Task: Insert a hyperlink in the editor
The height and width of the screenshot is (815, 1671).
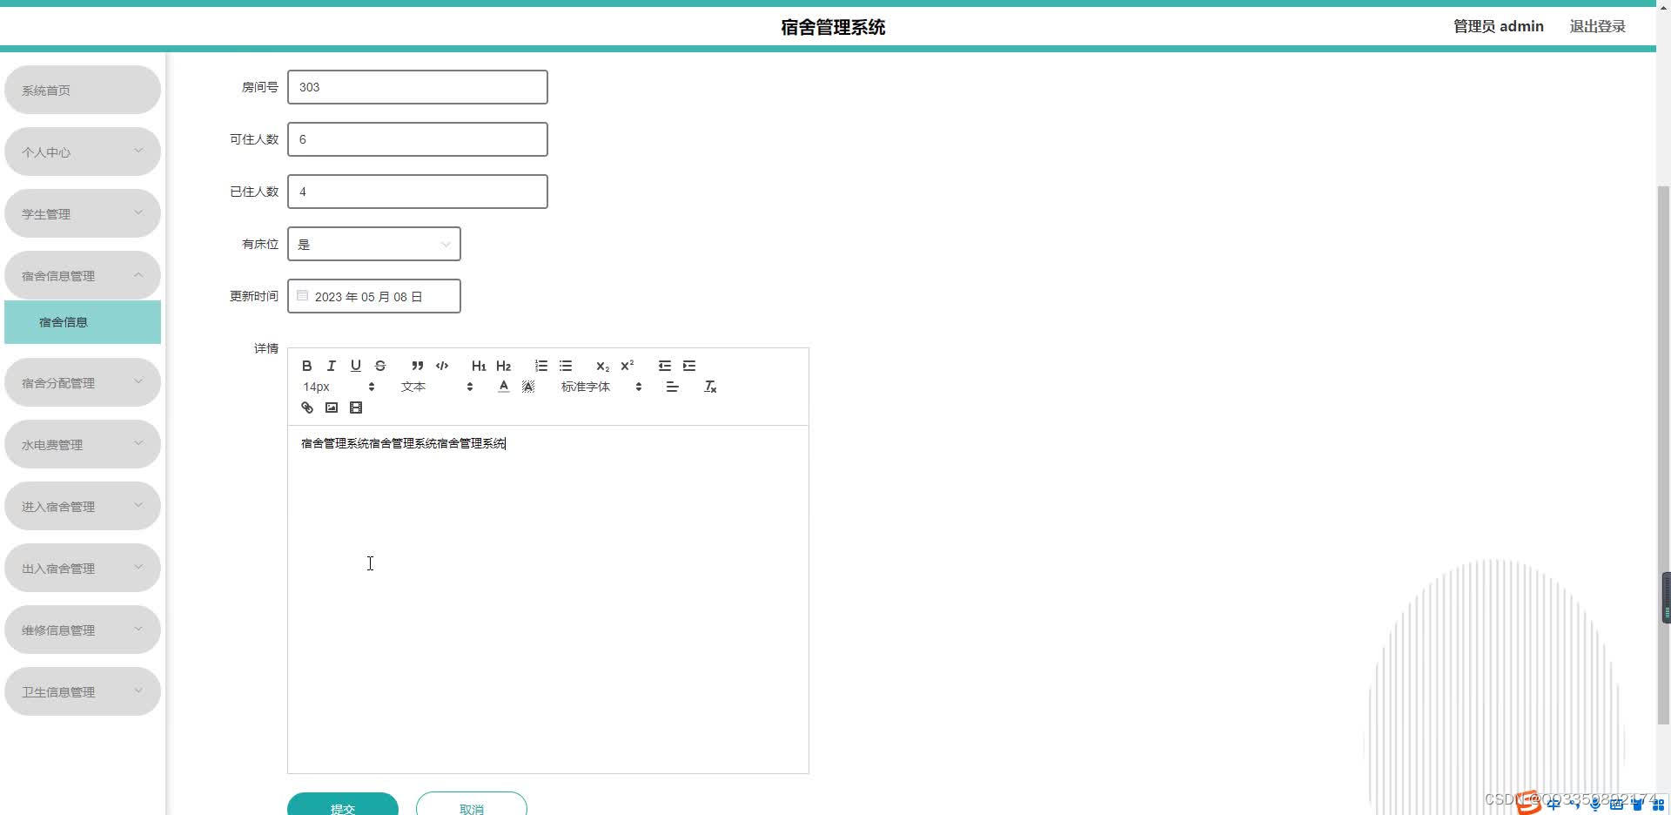Action: (306, 407)
